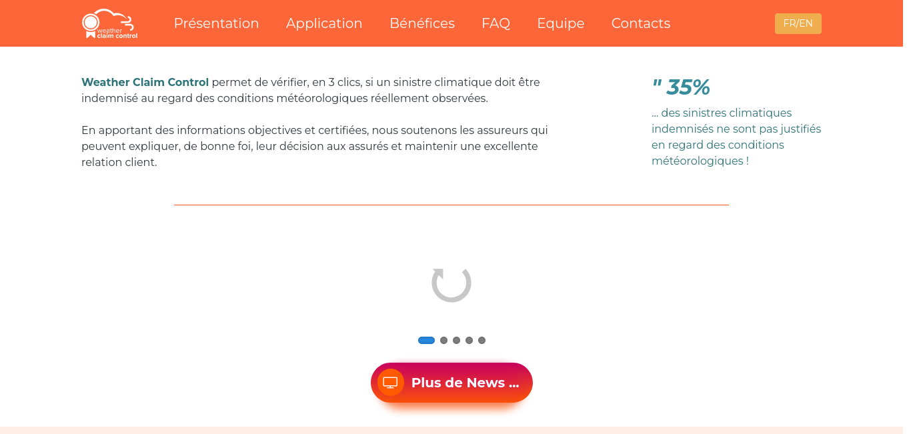Click the Weather Claim Control cloud logo
The height and width of the screenshot is (434, 911).
[x=109, y=23]
